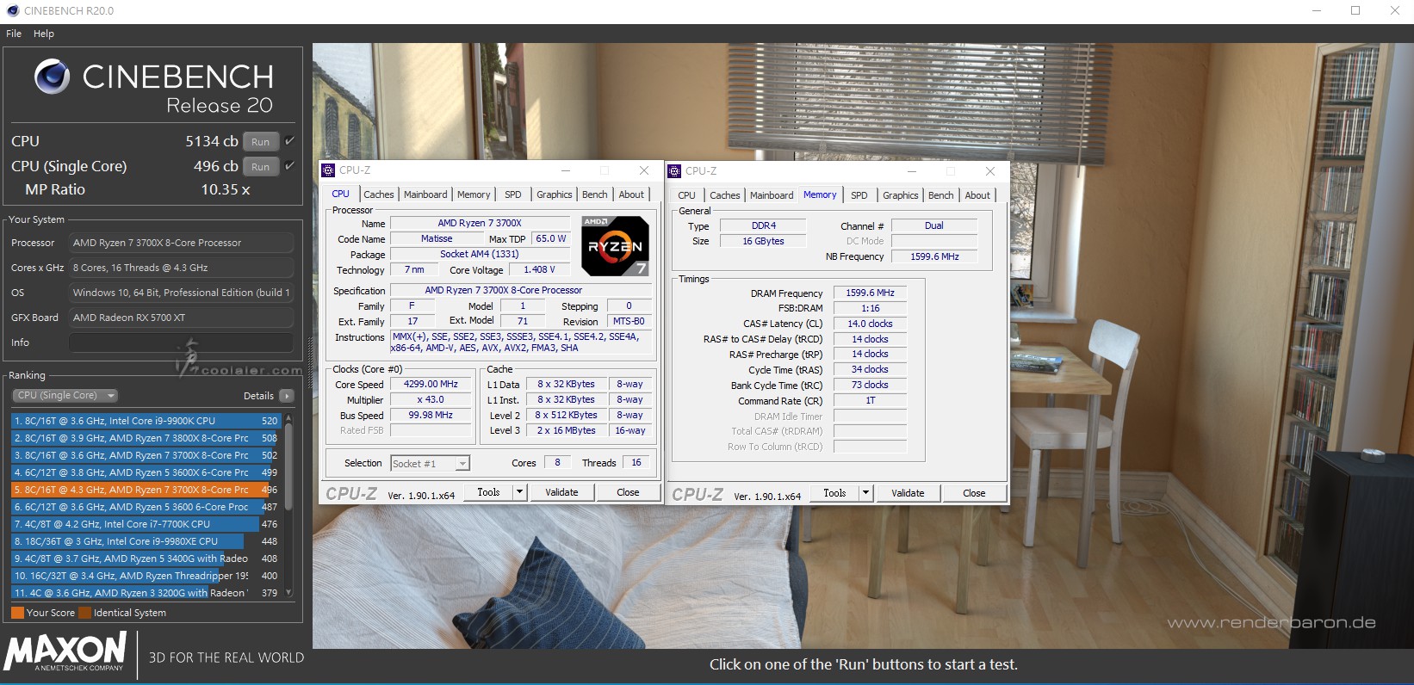This screenshot has width=1414, height=685.
Task: Select highlighted 4.3 GHz Ryzen 7 3700X row
Action: [x=146, y=490]
